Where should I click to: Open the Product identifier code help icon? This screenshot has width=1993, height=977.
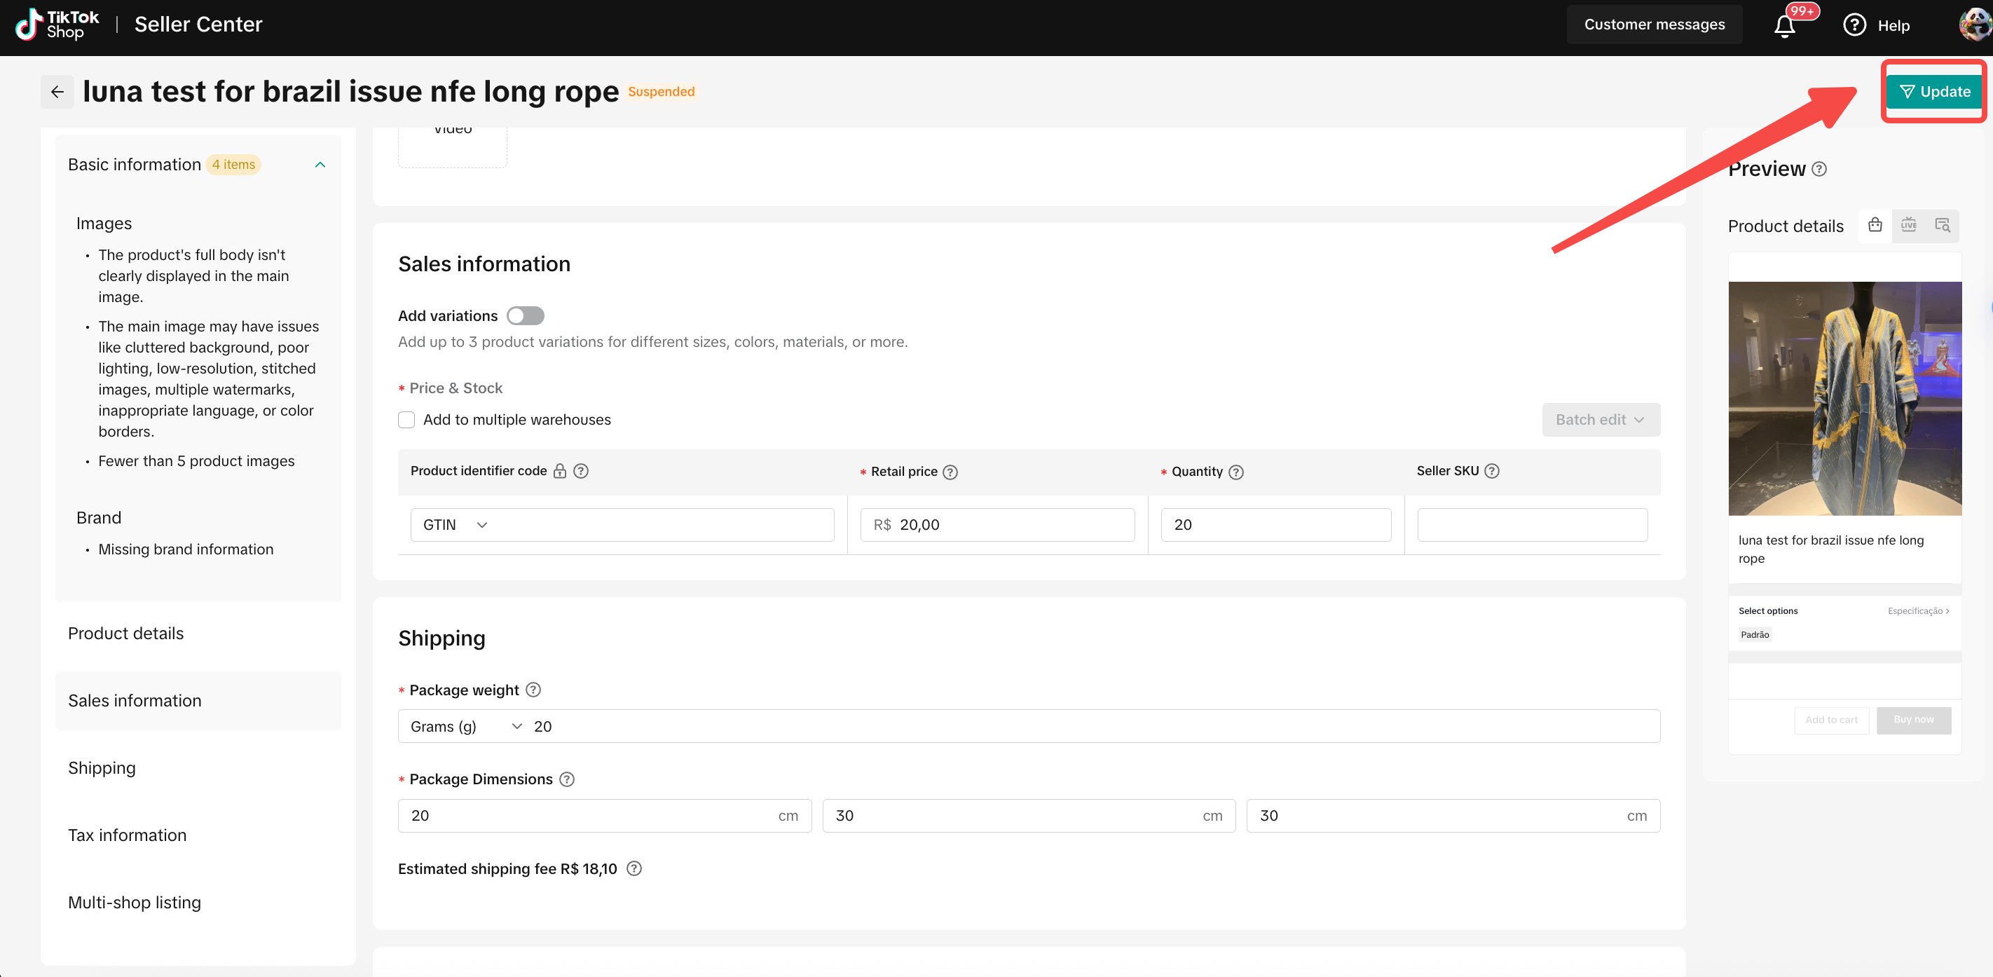pyautogui.click(x=581, y=471)
